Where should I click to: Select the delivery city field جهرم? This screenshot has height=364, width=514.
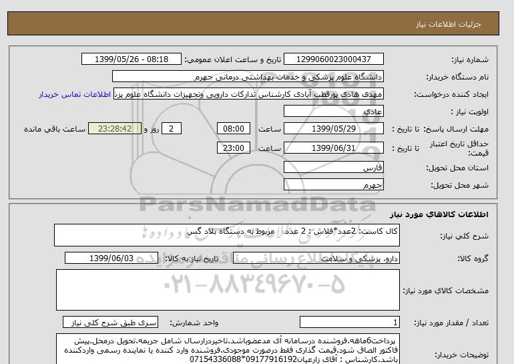[x=333, y=184]
